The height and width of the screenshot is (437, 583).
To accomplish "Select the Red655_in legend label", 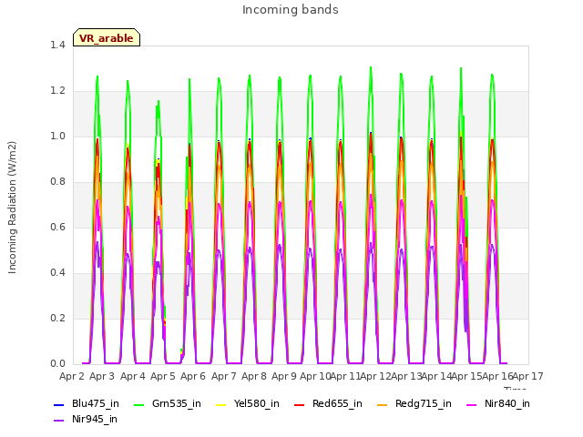I will [x=337, y=404].
